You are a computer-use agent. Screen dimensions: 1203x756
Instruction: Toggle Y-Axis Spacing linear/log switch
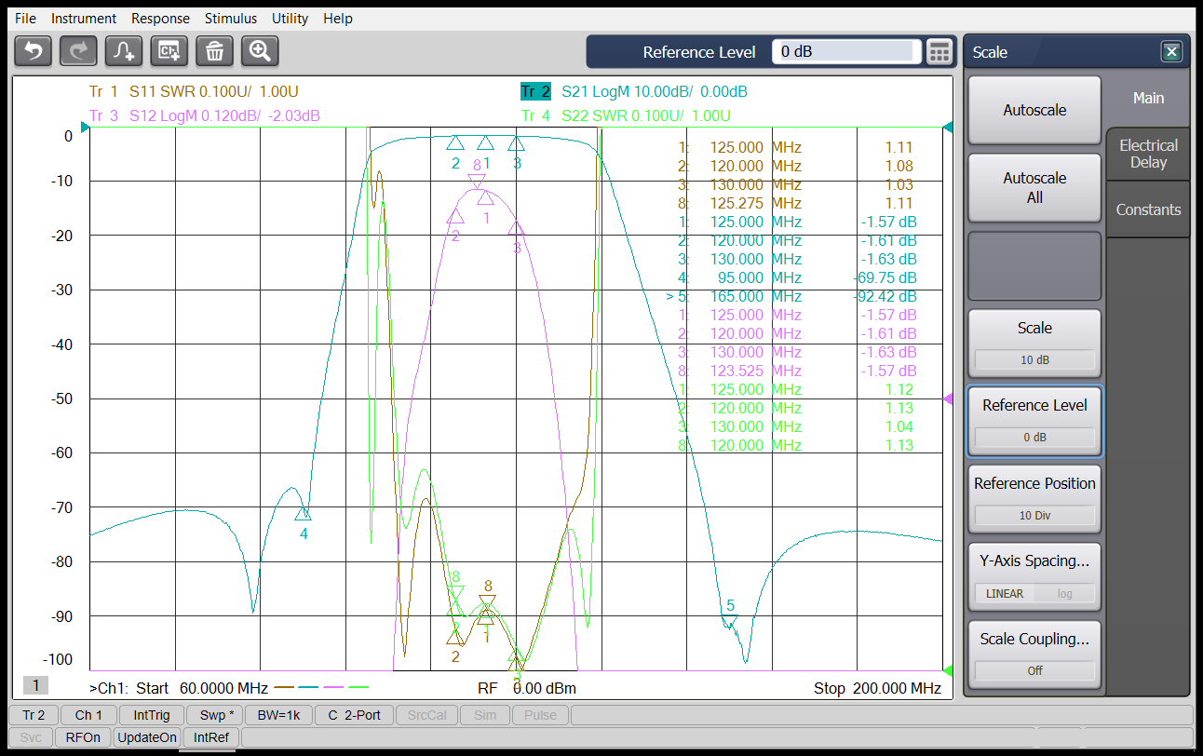click(1034, 593)
